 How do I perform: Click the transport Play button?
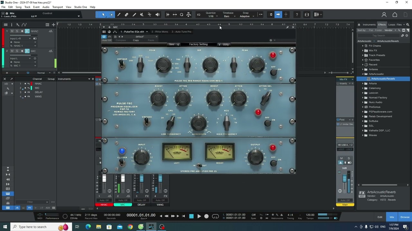pos(199,216)
